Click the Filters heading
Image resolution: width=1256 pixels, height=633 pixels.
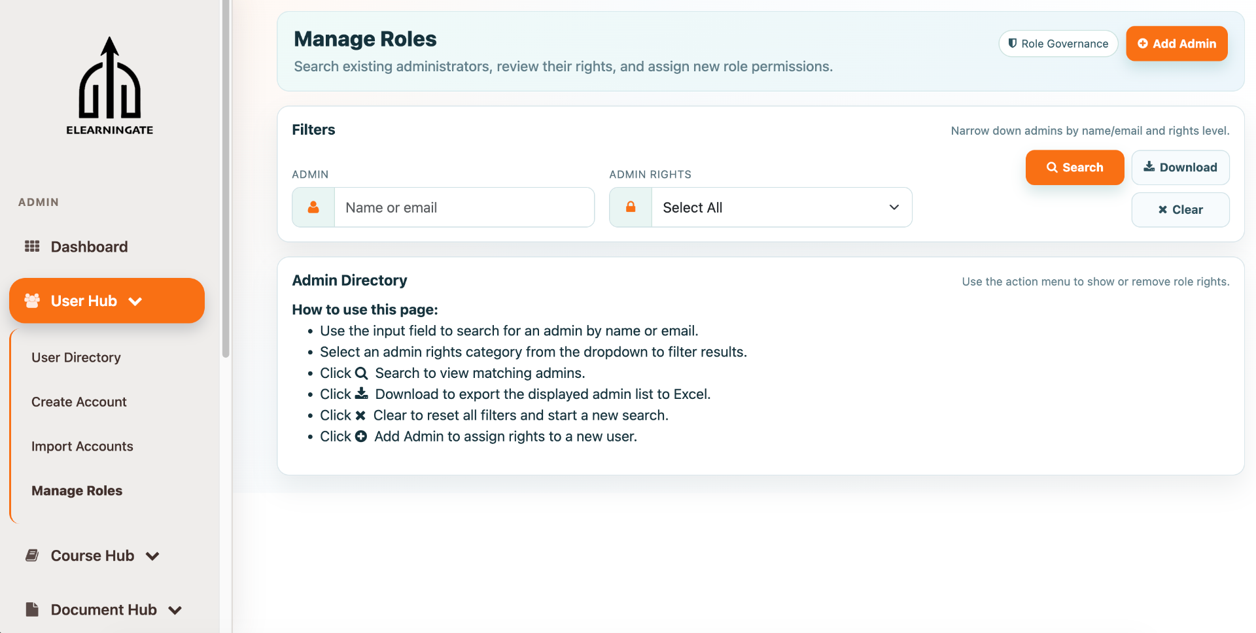point(313,129)
